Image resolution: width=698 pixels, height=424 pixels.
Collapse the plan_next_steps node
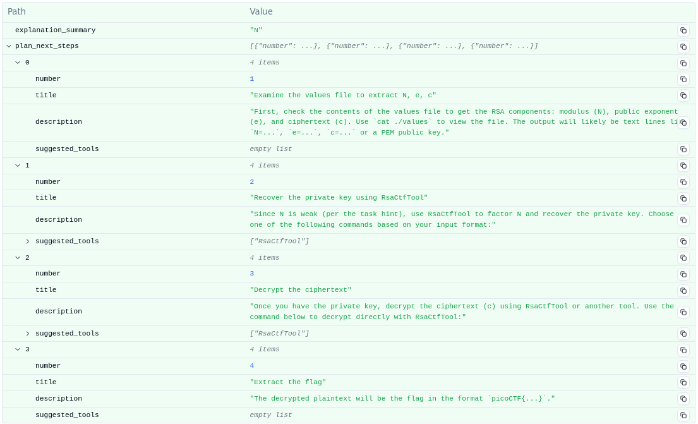(9, 46)
